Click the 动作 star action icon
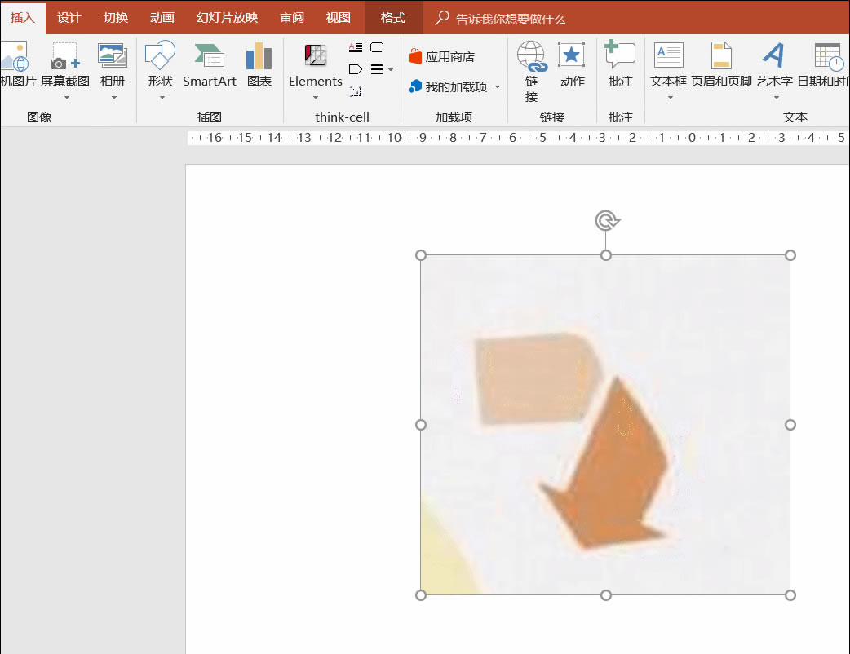850x654 pixels. tap(571, 55)
